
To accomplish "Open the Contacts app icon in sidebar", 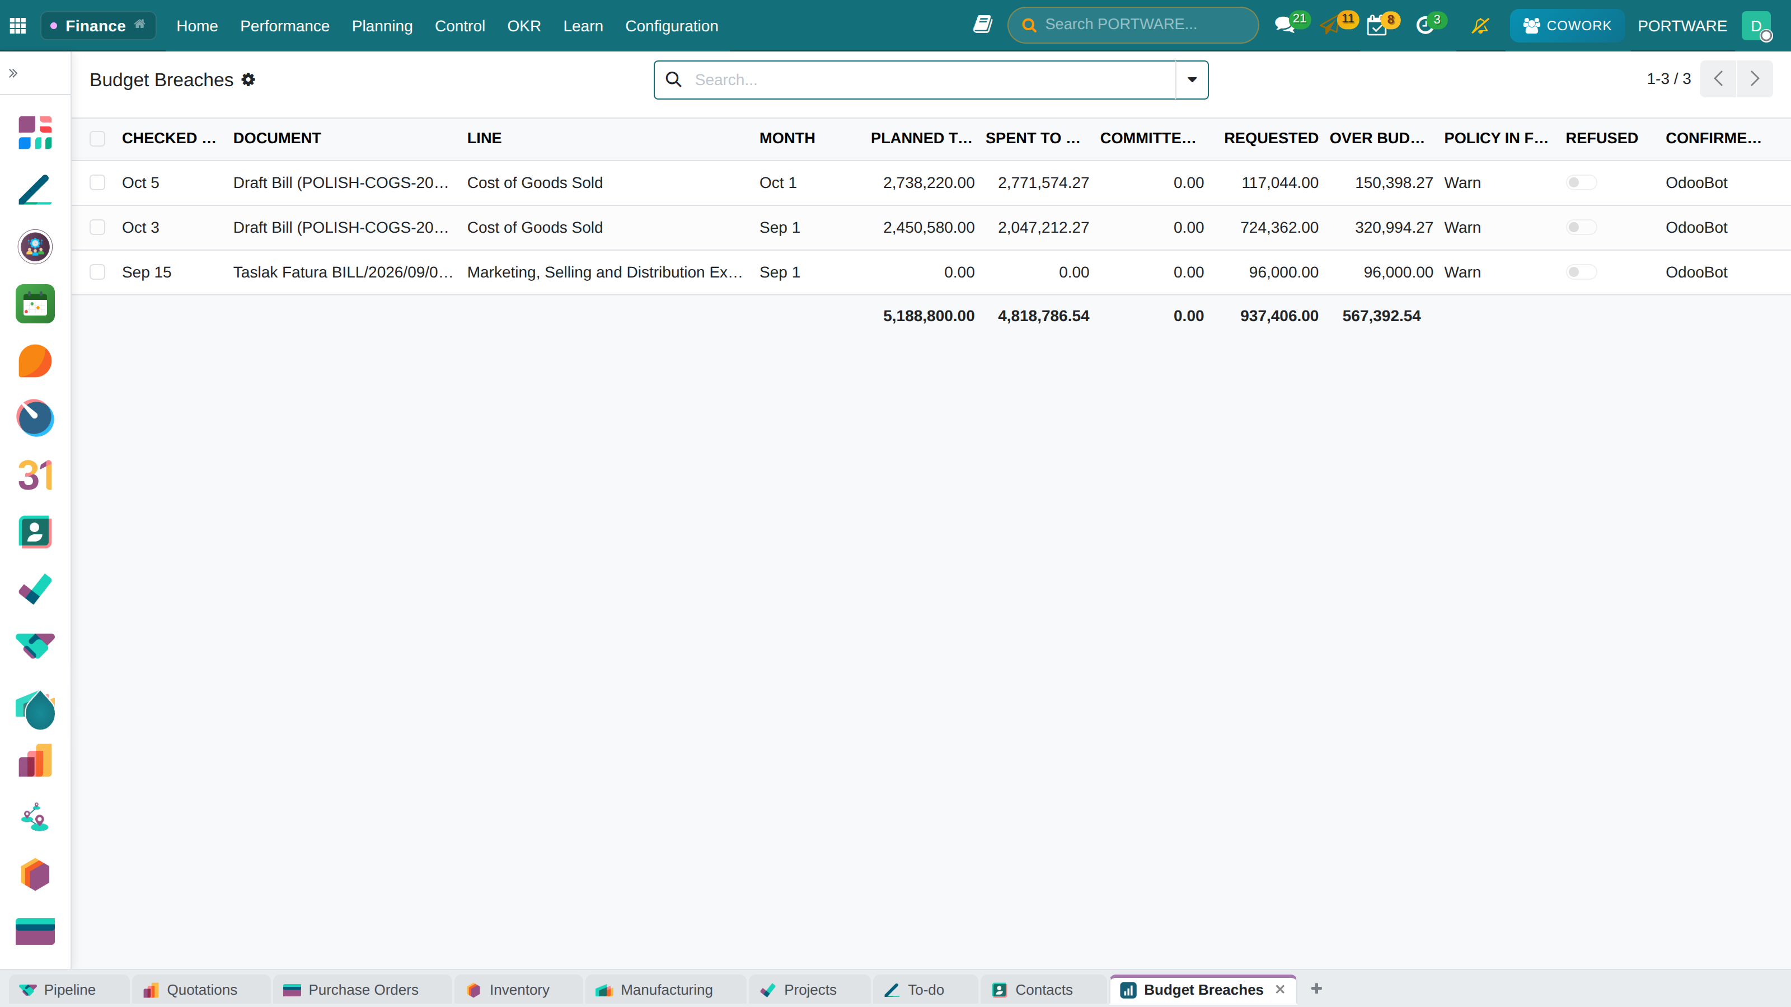I will point(35,531).
